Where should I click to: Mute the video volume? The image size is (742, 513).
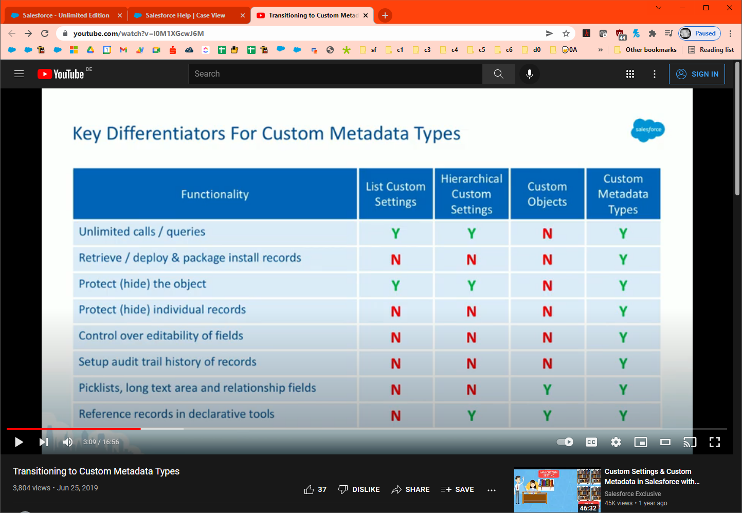point(68,442)
